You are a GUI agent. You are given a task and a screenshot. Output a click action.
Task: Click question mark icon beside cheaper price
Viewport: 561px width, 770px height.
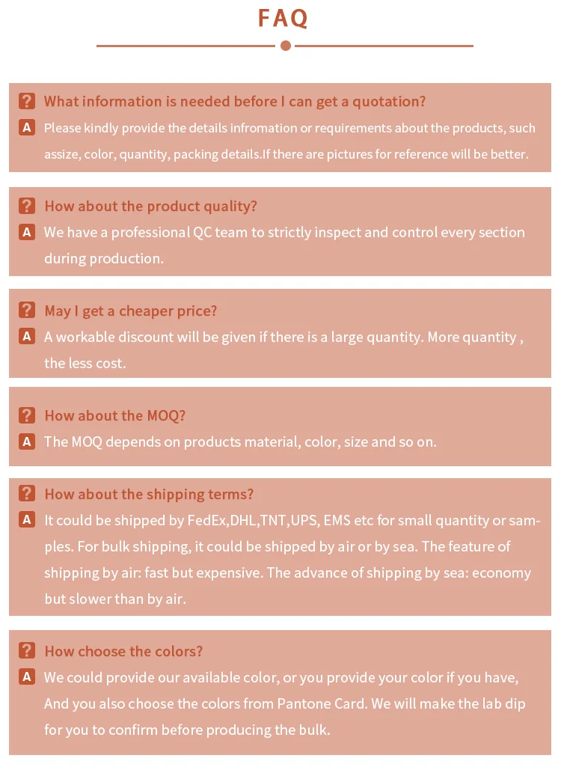(27, 311)
